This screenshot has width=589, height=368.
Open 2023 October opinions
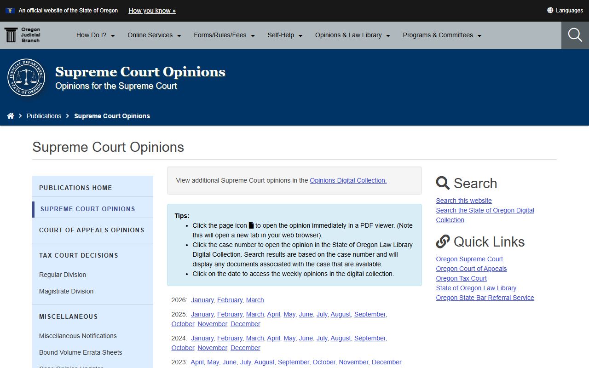click(x=324, y=362)
